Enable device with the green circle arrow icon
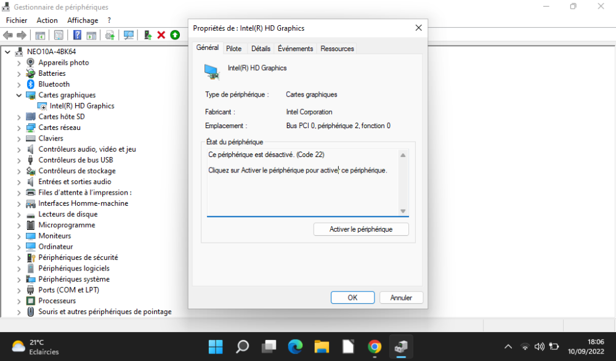Viewport: 616px width, 361px height. click(x=175, y=35)
